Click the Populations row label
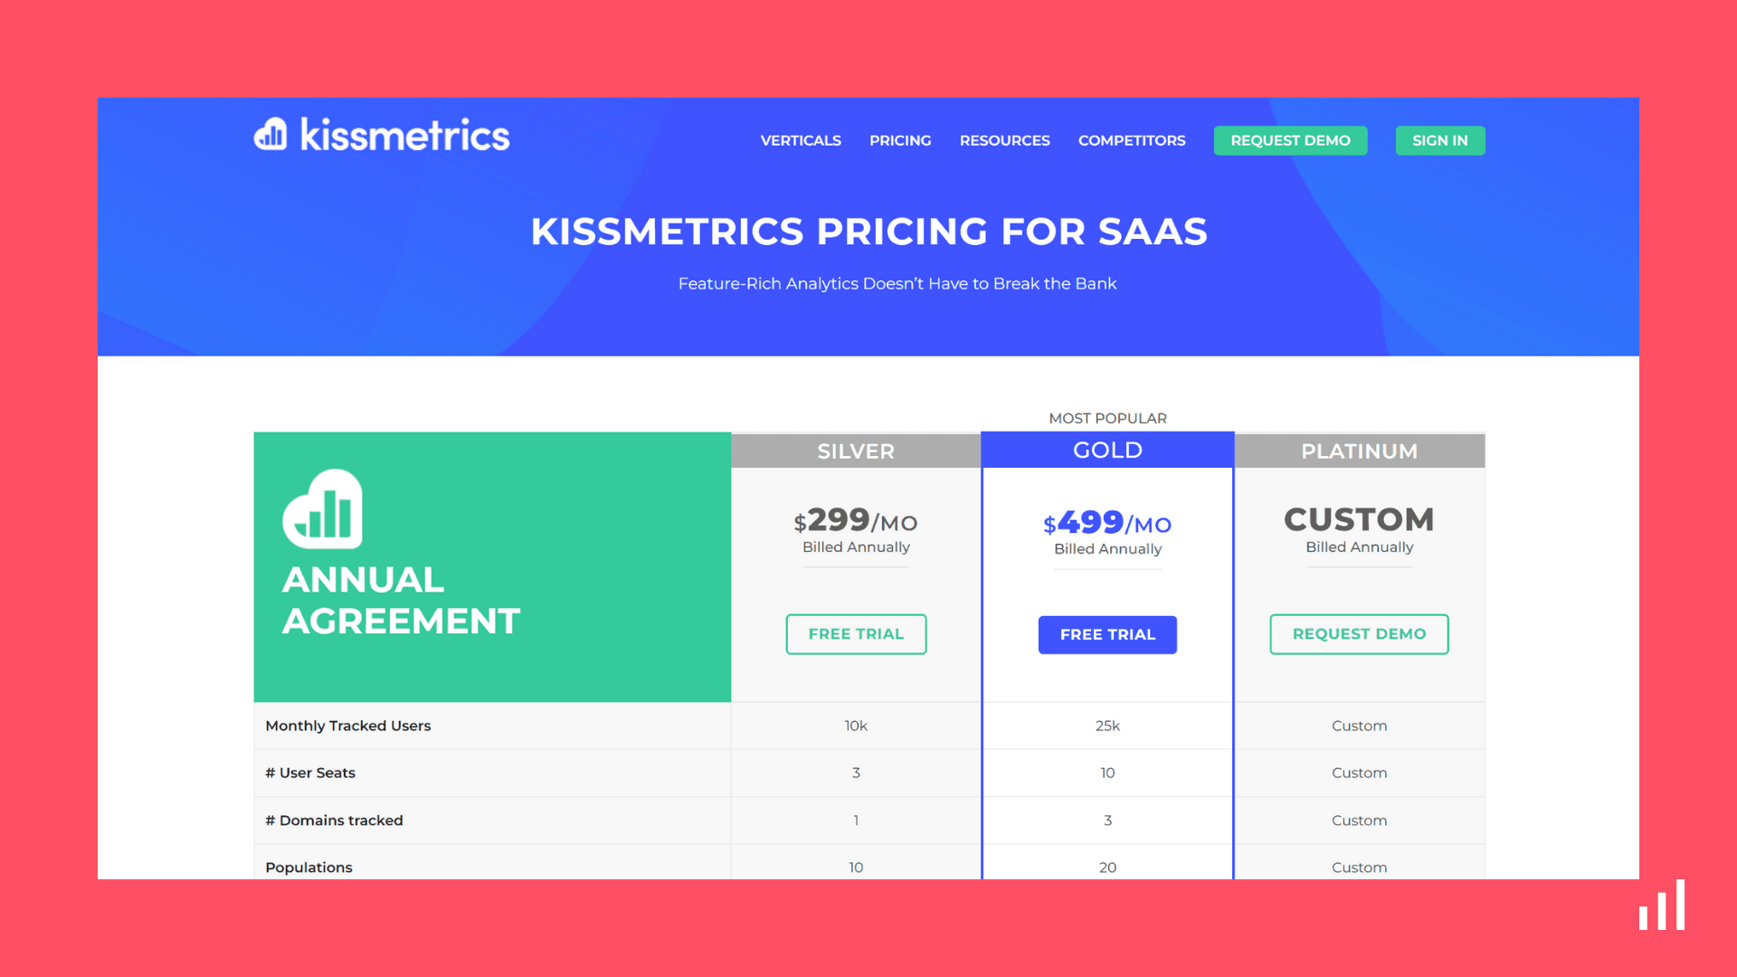 308,868
